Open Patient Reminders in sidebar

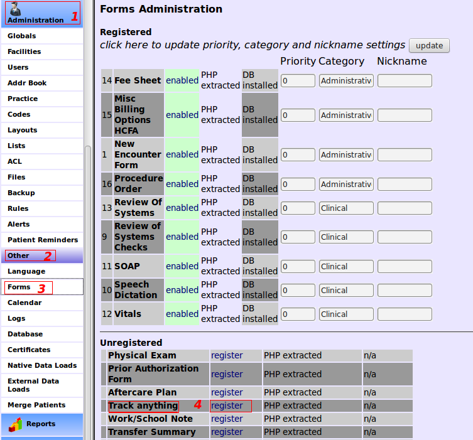pos(43,240)
